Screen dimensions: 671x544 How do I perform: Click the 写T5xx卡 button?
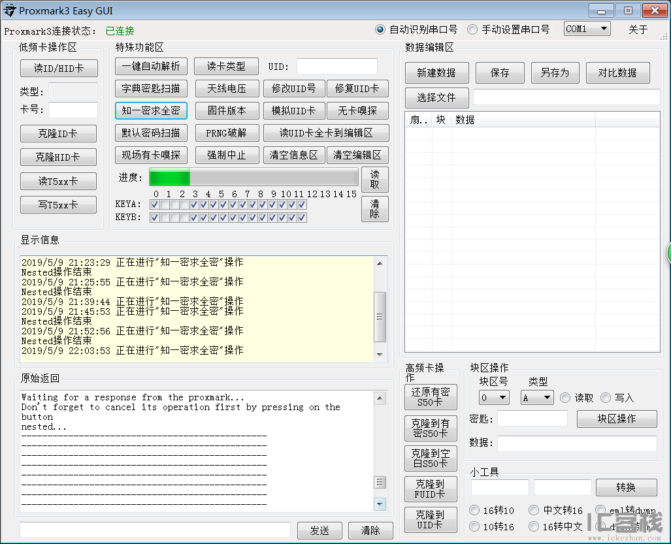[x=58, y=205]
